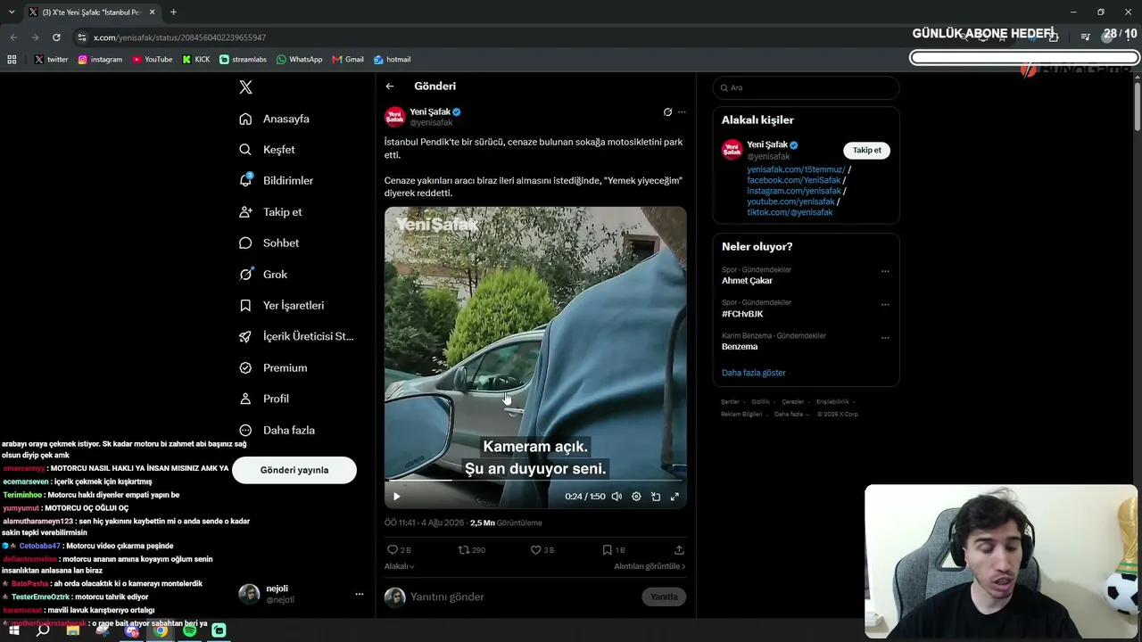
Task: Open Grok from the sidebar
Action: click(x=263, y=275)
